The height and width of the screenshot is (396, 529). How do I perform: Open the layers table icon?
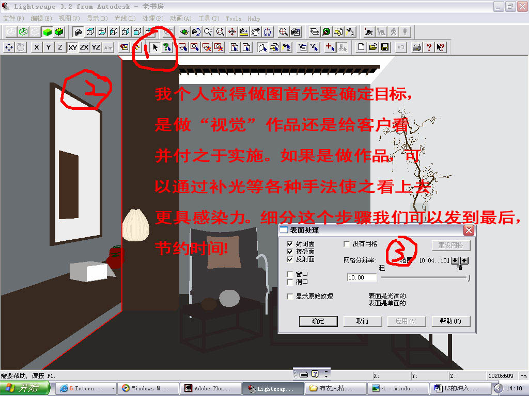(x=315, y=32)
